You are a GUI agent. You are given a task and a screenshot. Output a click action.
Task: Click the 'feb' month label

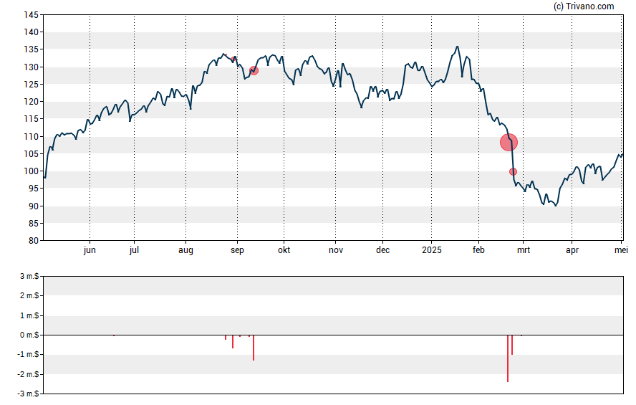tap(478, 250)
